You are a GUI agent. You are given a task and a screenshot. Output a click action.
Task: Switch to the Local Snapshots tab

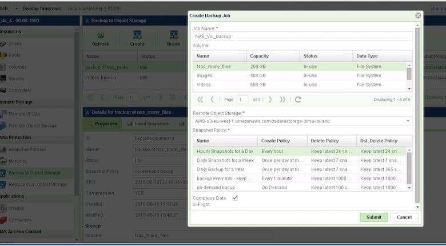tap(148, 124)
